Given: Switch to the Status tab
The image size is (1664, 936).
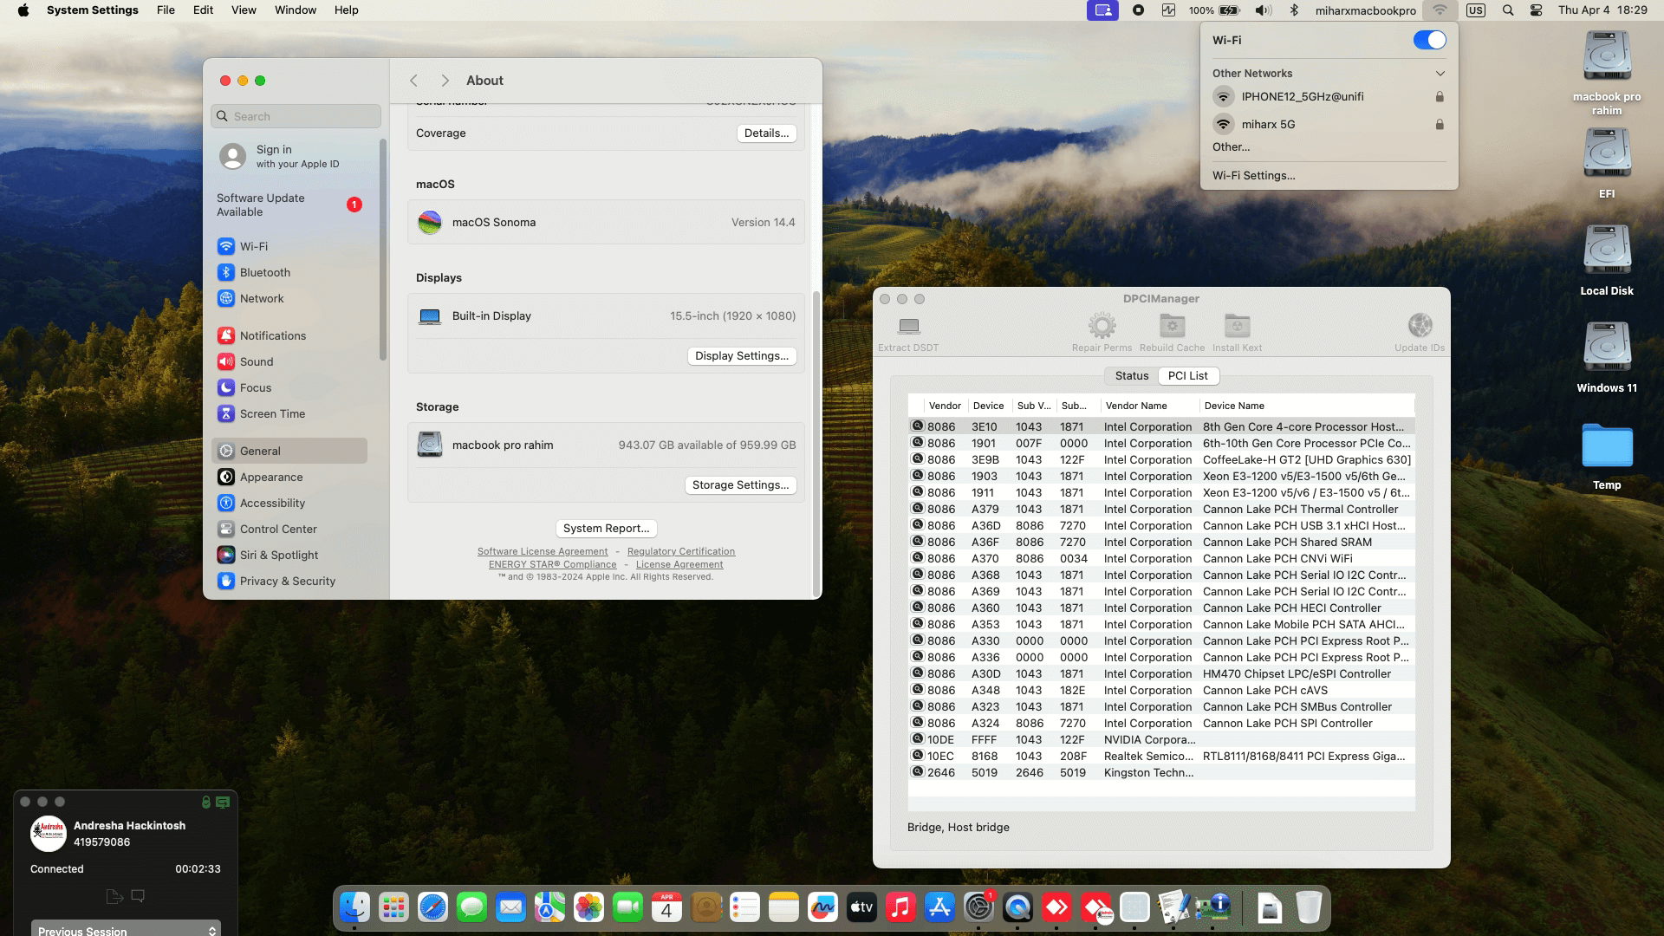Looking at the screenshot, I should [x=1131, y=375].
